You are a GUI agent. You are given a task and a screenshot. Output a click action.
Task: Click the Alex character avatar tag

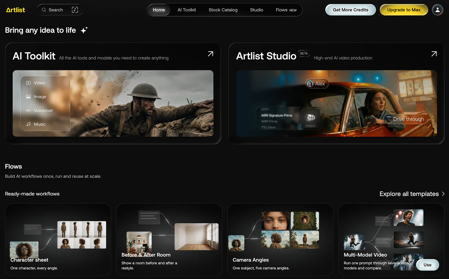[x=317, y=84]
